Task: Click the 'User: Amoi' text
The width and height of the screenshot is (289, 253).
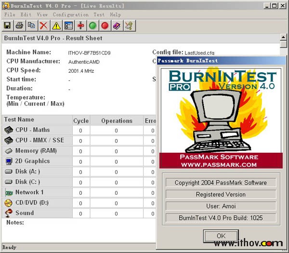Action: pos(221,206)
